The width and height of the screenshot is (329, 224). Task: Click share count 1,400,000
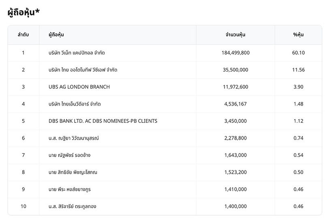235,207
